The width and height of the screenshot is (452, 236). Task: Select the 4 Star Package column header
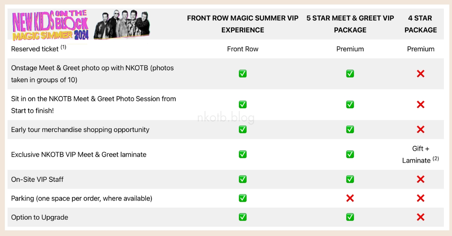click(421, 24)
